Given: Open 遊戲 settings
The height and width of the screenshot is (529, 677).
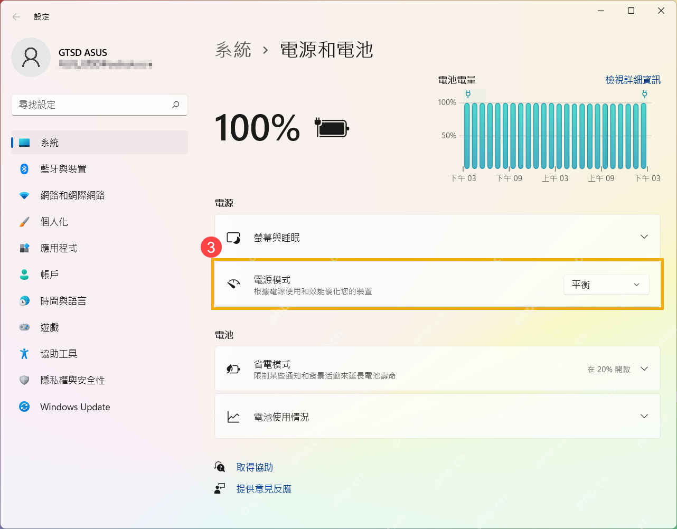Looking at the screenshot, I should tap(99, 327).
